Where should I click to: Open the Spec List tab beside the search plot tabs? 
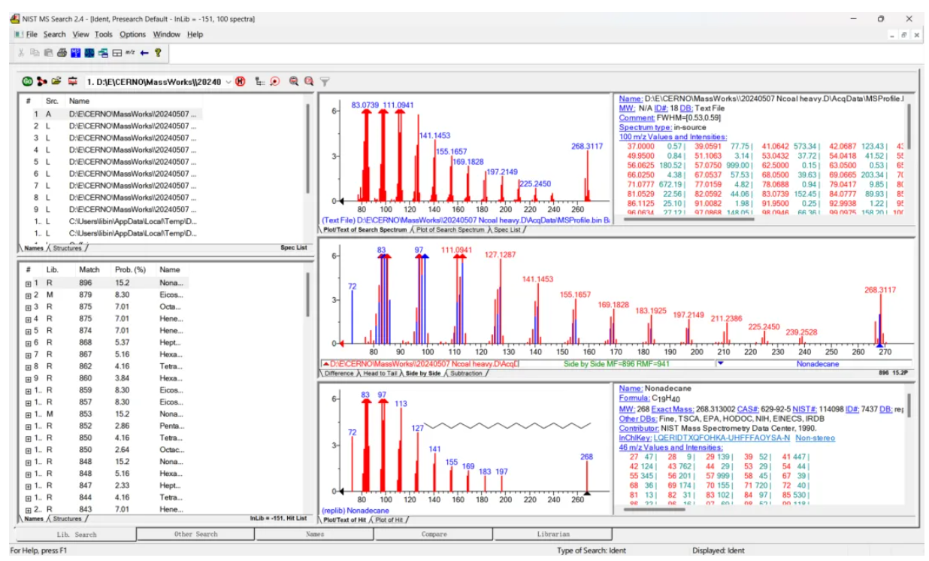[509, 229]
